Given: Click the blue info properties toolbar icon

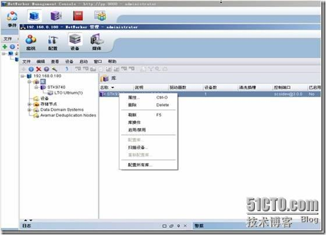Looking at the screenshot, I should click(x=31, y=69).
